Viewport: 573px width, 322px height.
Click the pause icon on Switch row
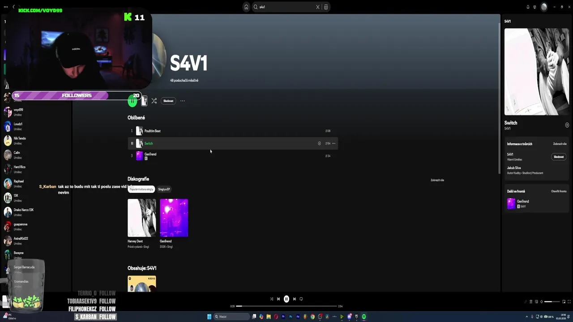tap(132, 144)
